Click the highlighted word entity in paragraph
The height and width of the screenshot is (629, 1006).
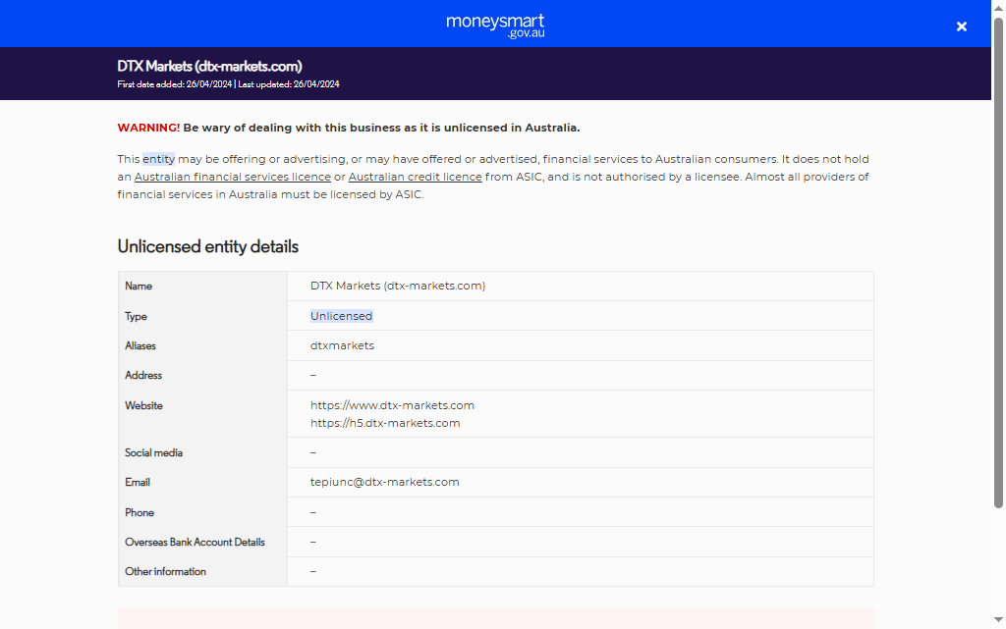158,159
